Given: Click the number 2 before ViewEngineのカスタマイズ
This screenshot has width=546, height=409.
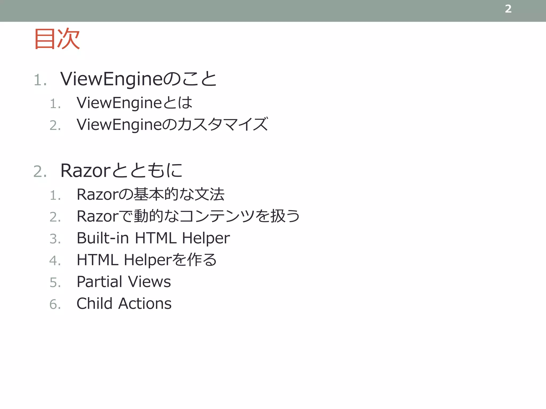Looking at the screenshot, I should pos(55,125).
